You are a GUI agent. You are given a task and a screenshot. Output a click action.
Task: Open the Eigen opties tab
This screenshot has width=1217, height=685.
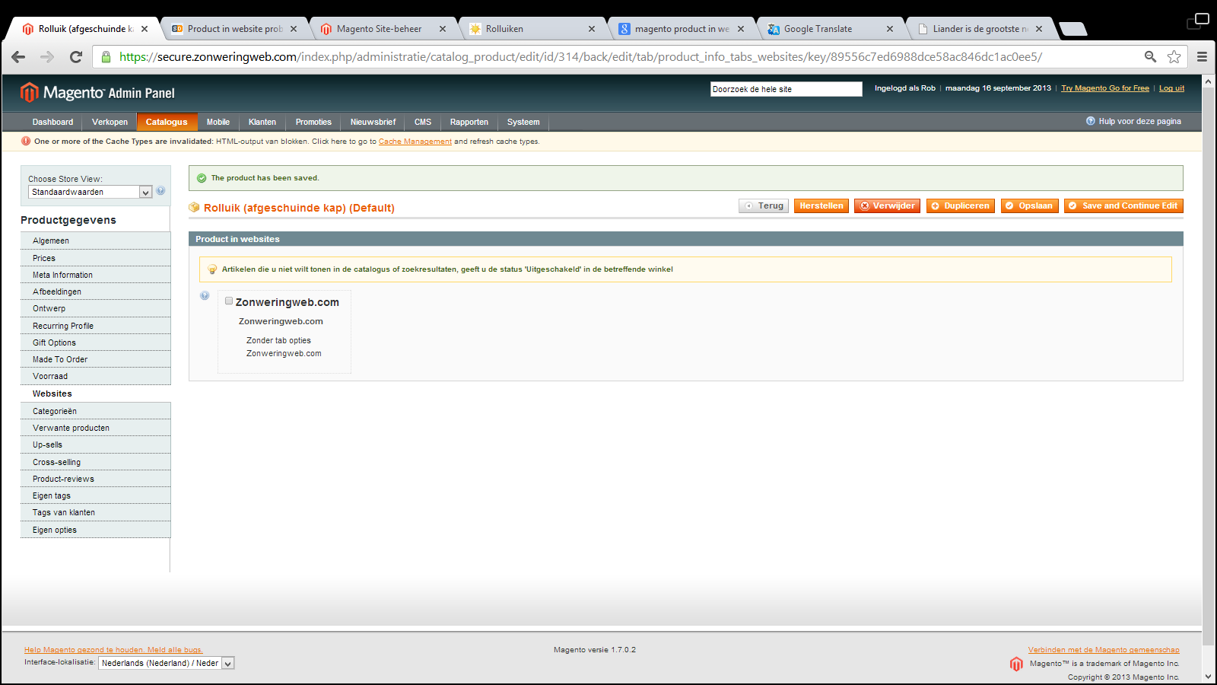[x=96, y=530]
